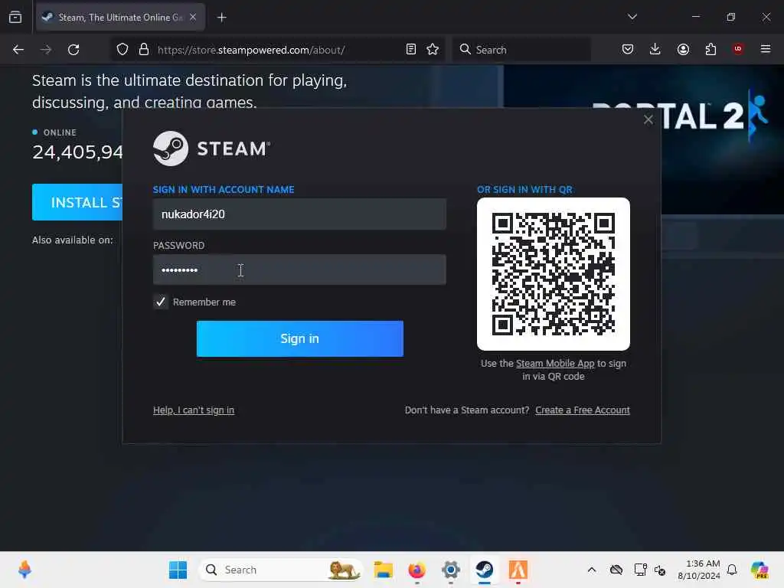Click the uBlock Origin extension icon
784x588 pixels.
coord(738,49)
